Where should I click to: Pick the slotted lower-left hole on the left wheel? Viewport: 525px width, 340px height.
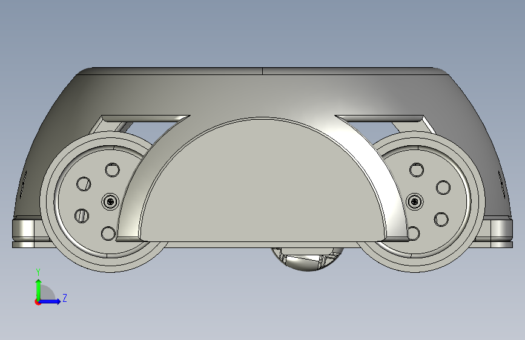click(82, 216)
